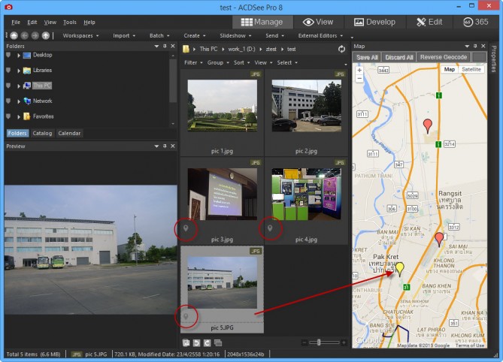Click the Reverse Geocode button
Screen dimensions: 503x362
(444, 57)
